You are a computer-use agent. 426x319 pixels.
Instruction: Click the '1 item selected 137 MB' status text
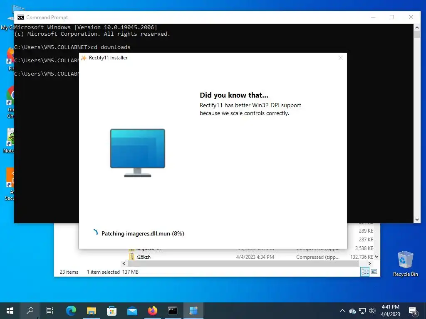[x=113, y=272]
